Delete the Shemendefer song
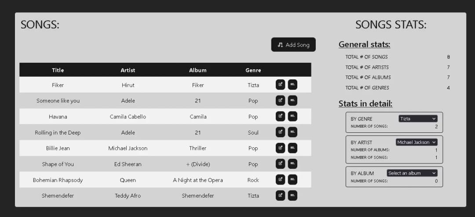 point(292,195)
